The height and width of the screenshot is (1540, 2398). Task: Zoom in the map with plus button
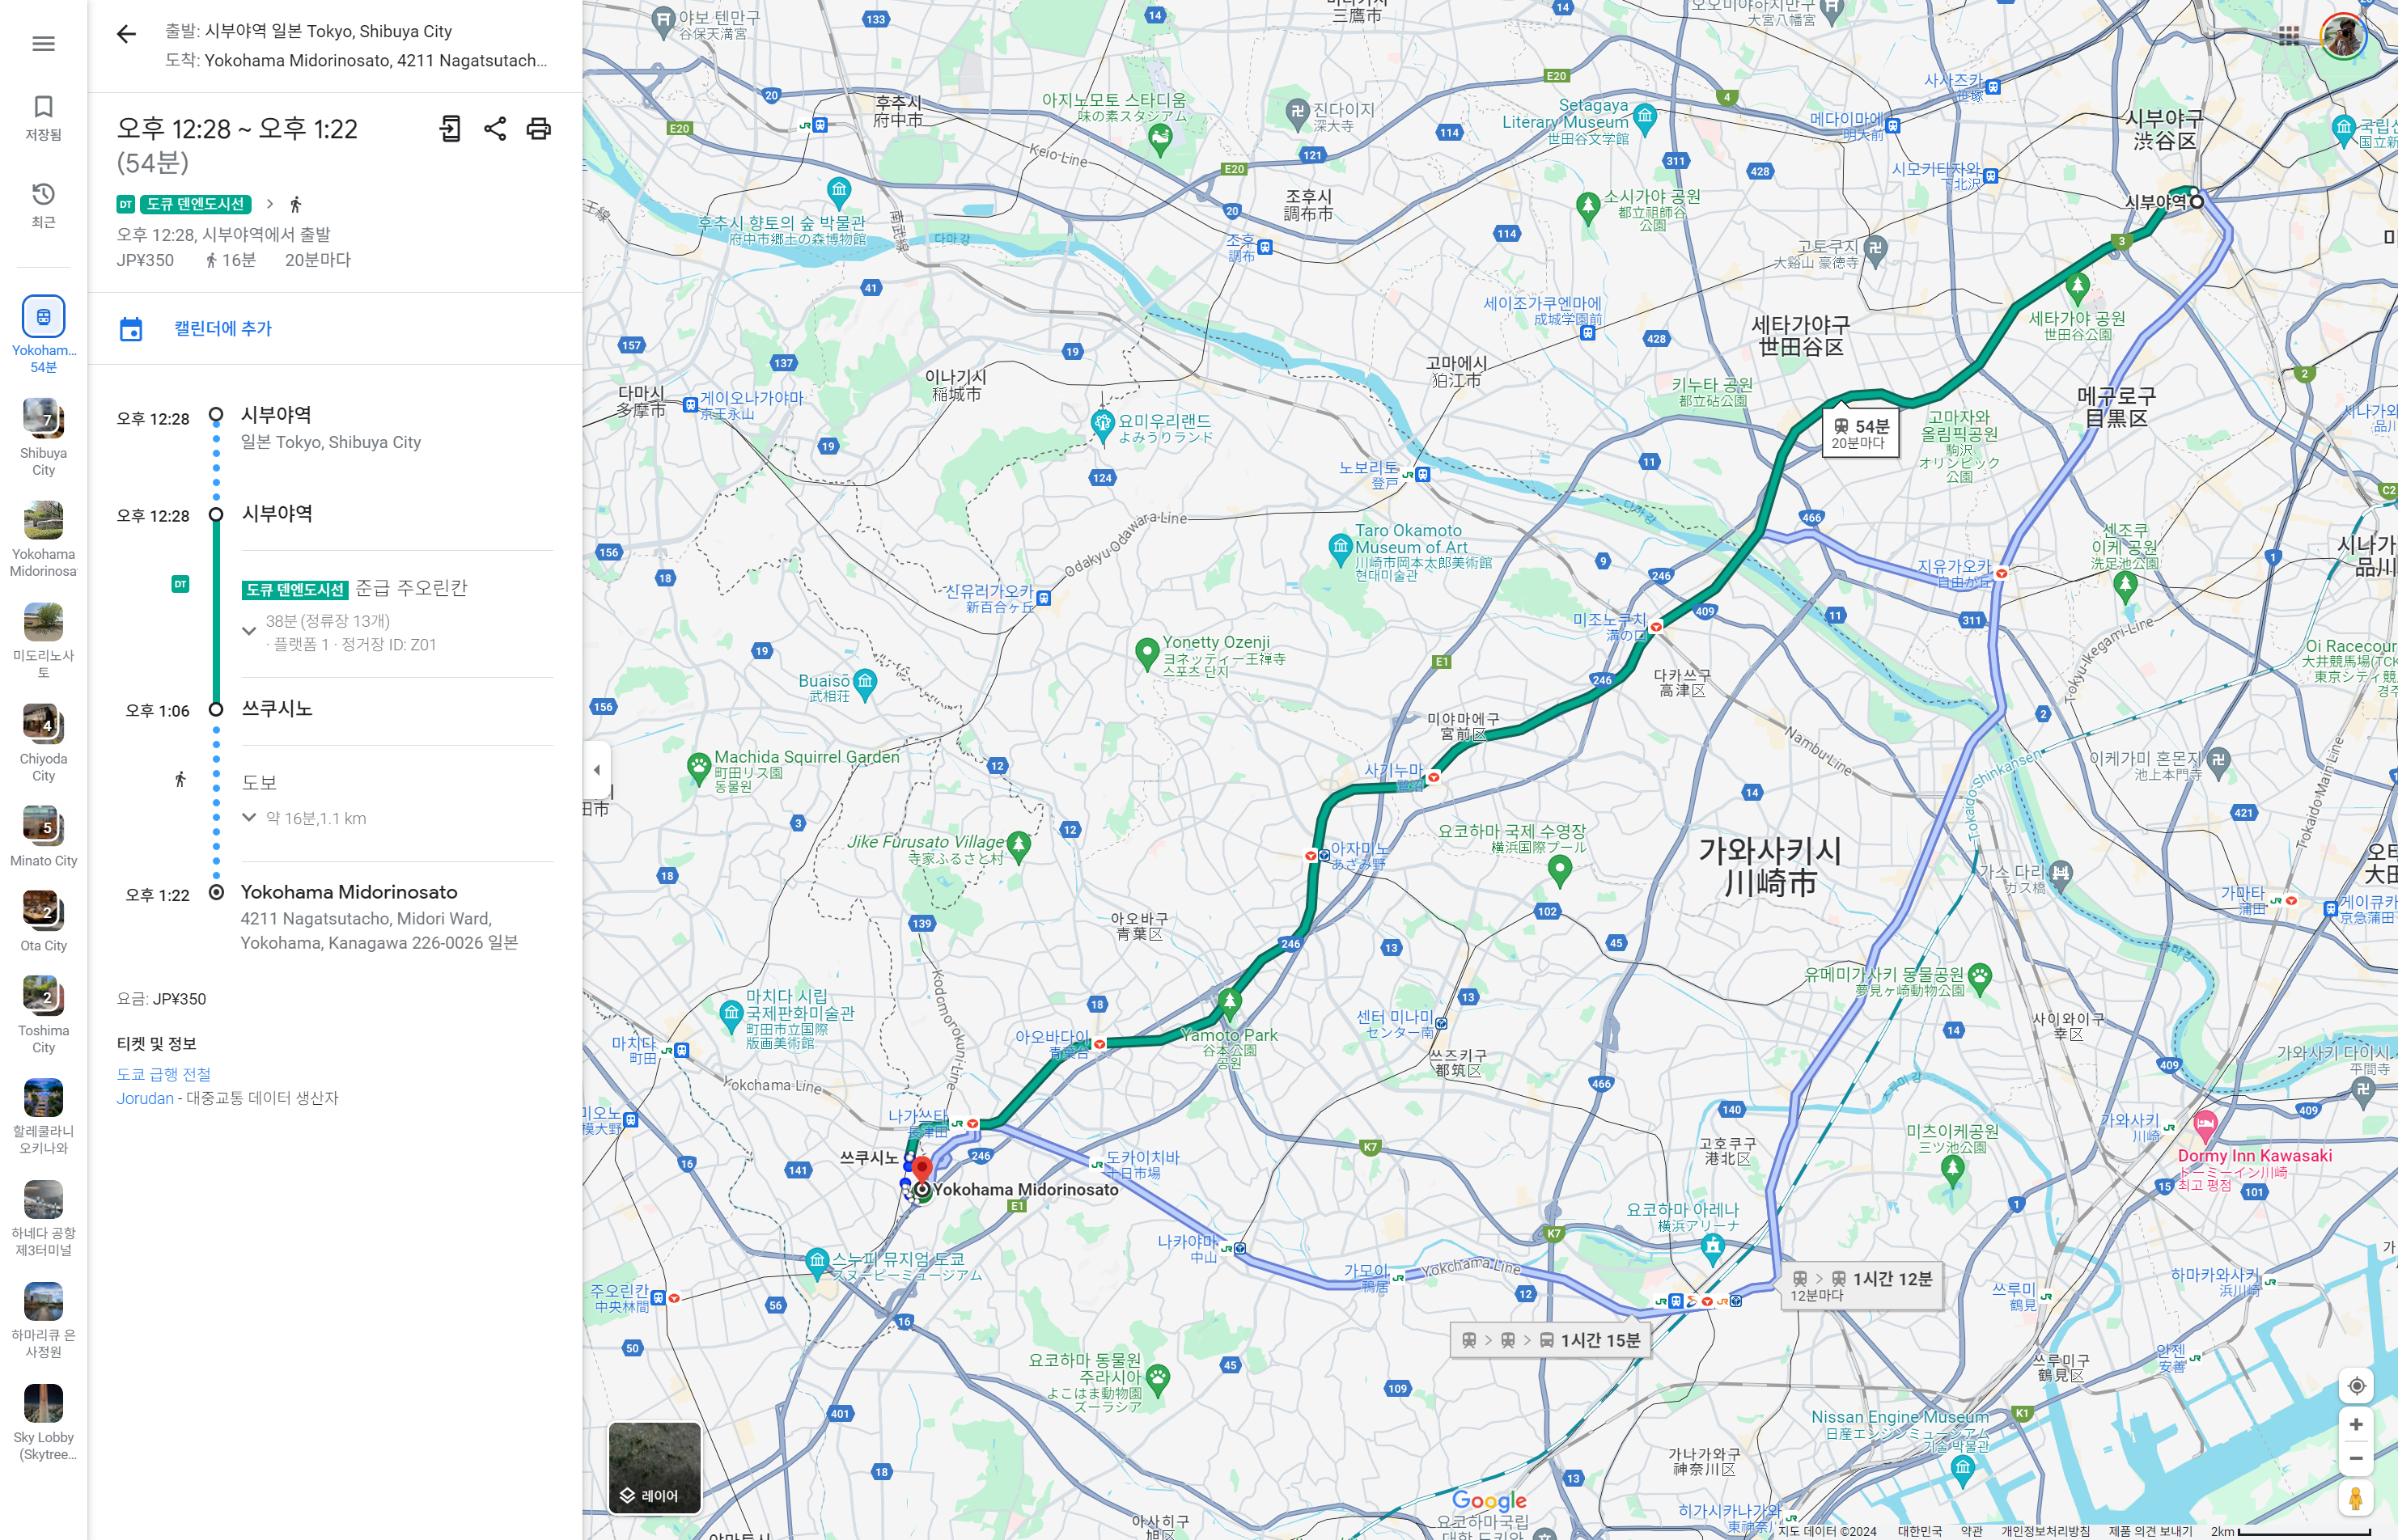pyautogui.click(x=2356, y=1424)
